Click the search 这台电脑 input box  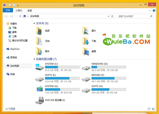coord(135,16)
